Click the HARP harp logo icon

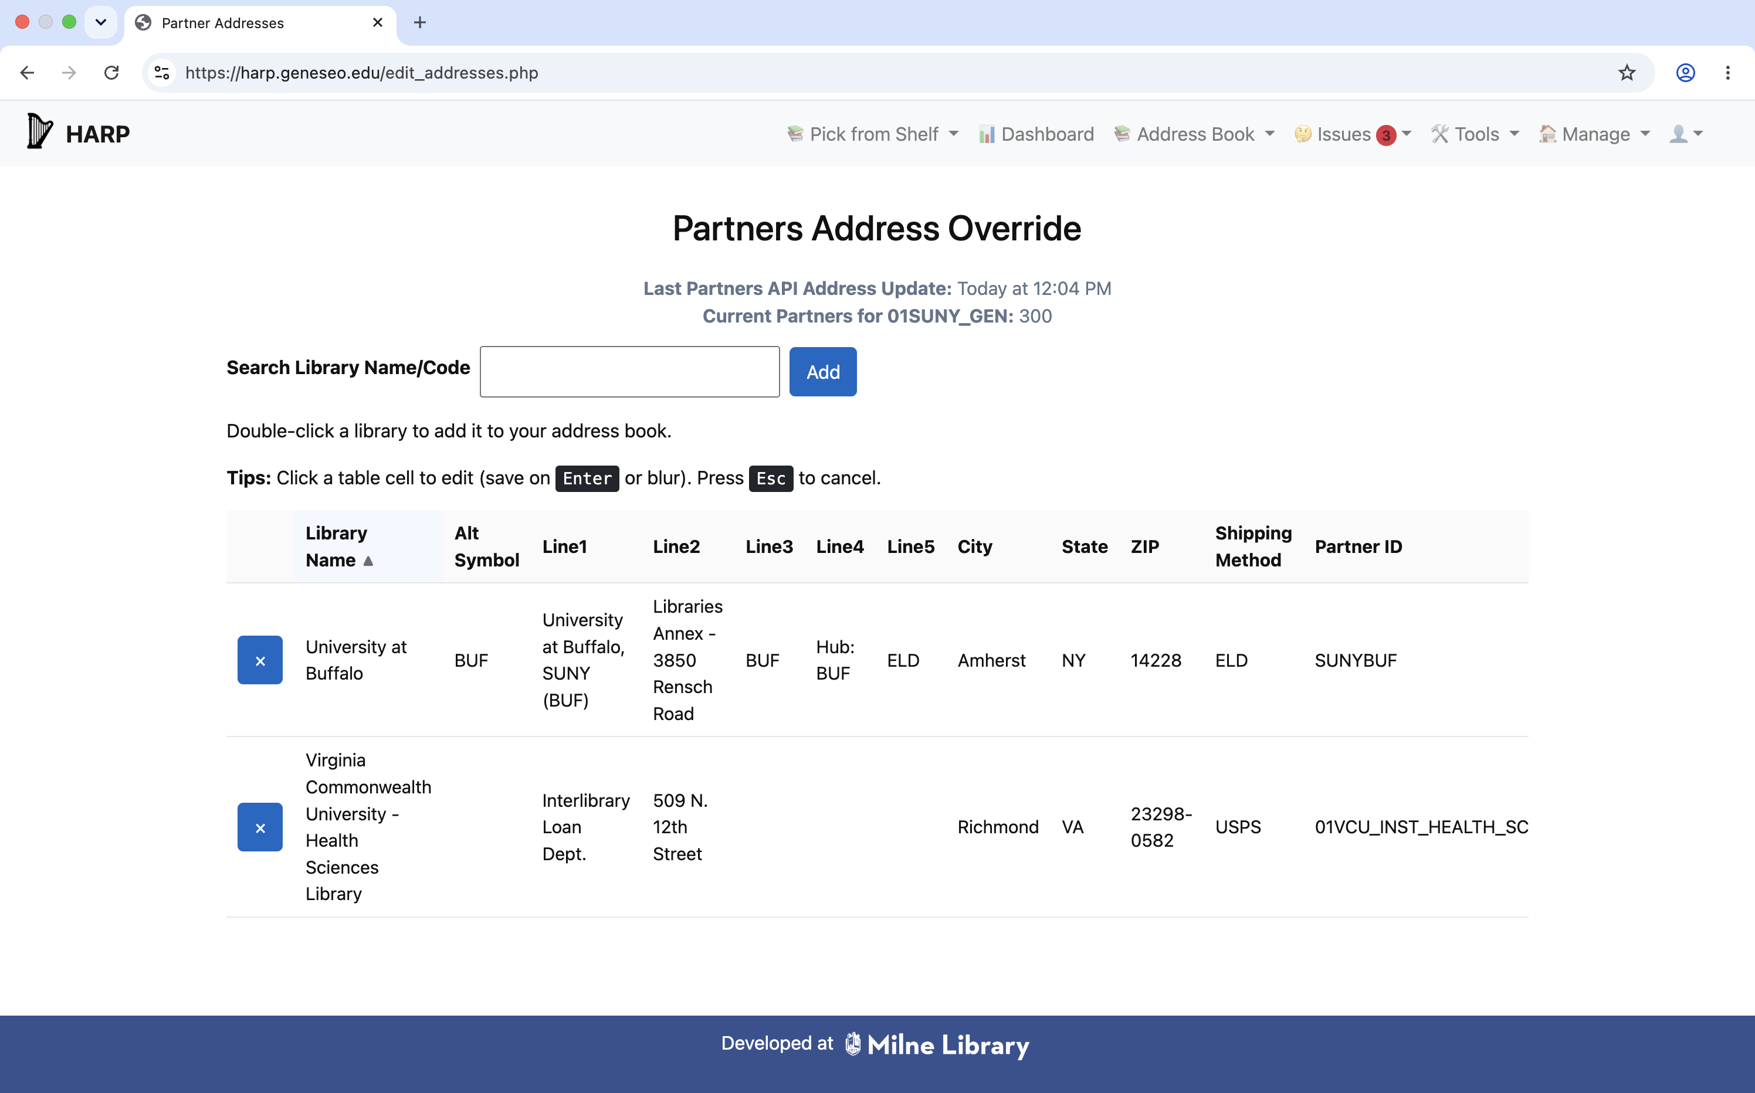[x=40, y=131]
